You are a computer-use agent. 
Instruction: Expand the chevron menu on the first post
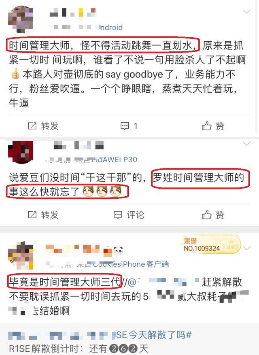click(246, 11)
